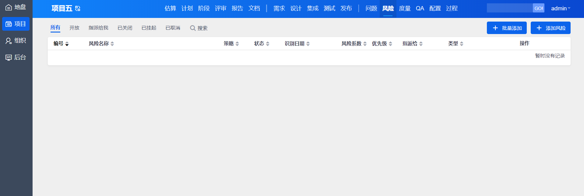
Task: Click the 批量添加 button
Action: (506, 28)
